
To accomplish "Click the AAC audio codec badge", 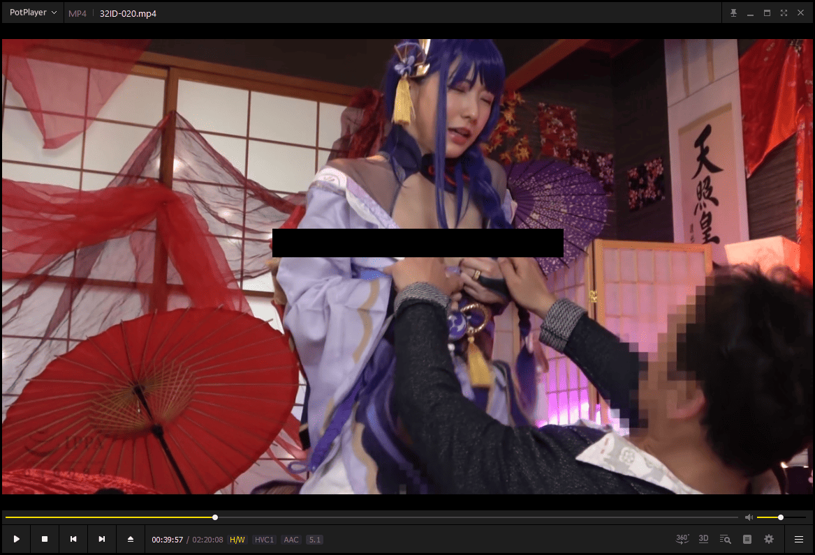I will [291, 540].
